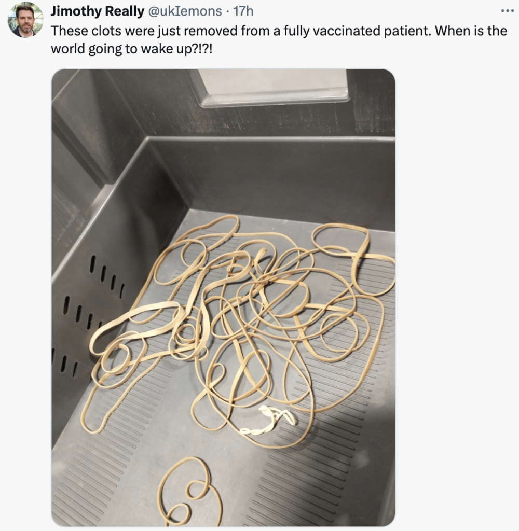Screen dimensions: 519x531
Task: Click the dot separator before the timestamp
Action: click(x=227, y=11)
